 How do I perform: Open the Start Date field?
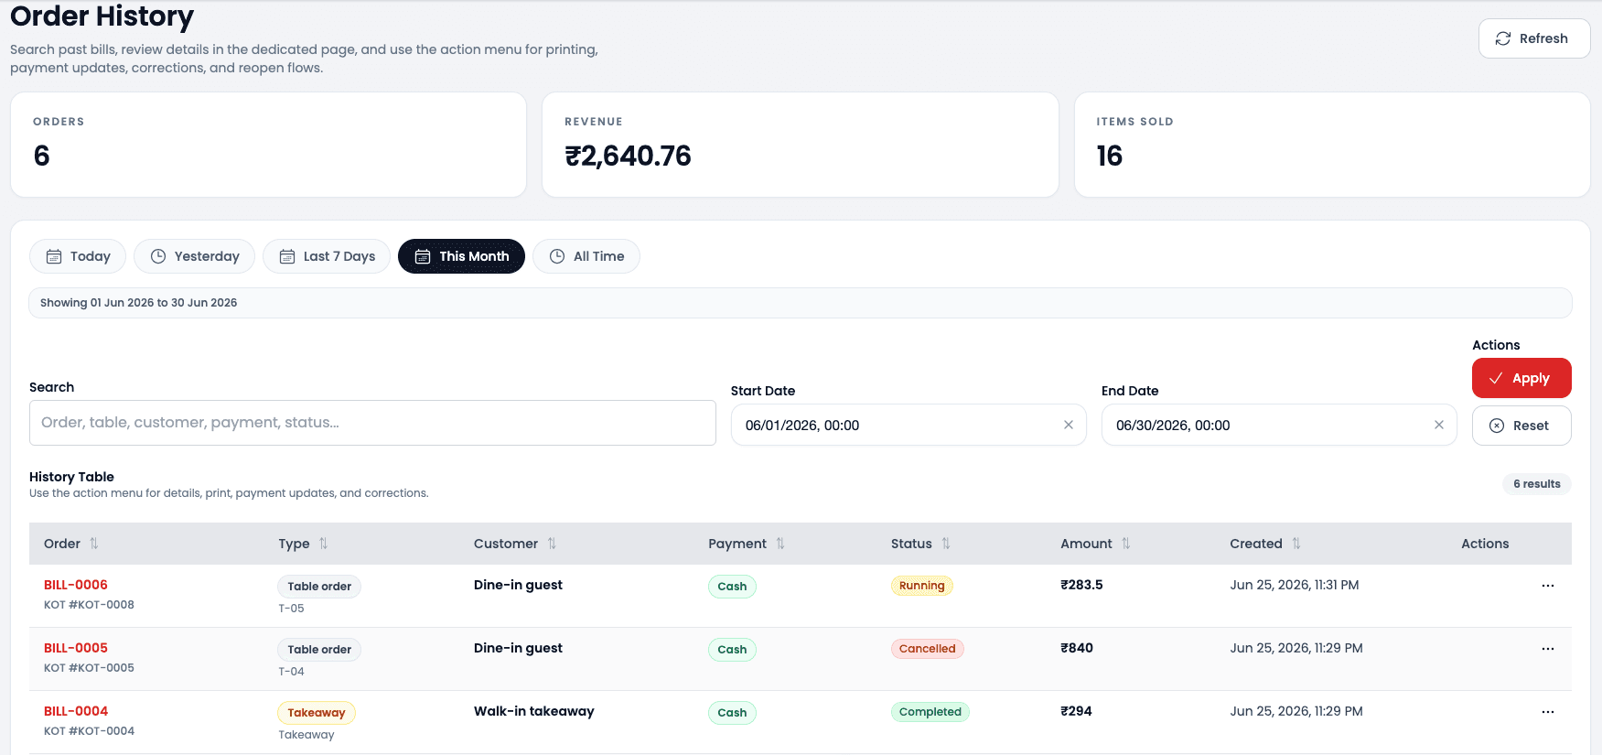pos(909,426)
